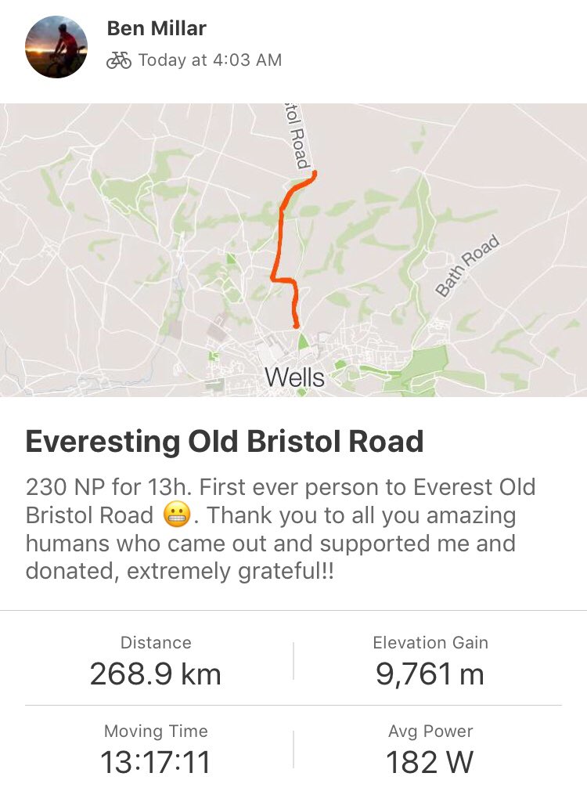The image size is (587, 791).
Task: Tap the Bath Road label on map
Action: [467, 265]
